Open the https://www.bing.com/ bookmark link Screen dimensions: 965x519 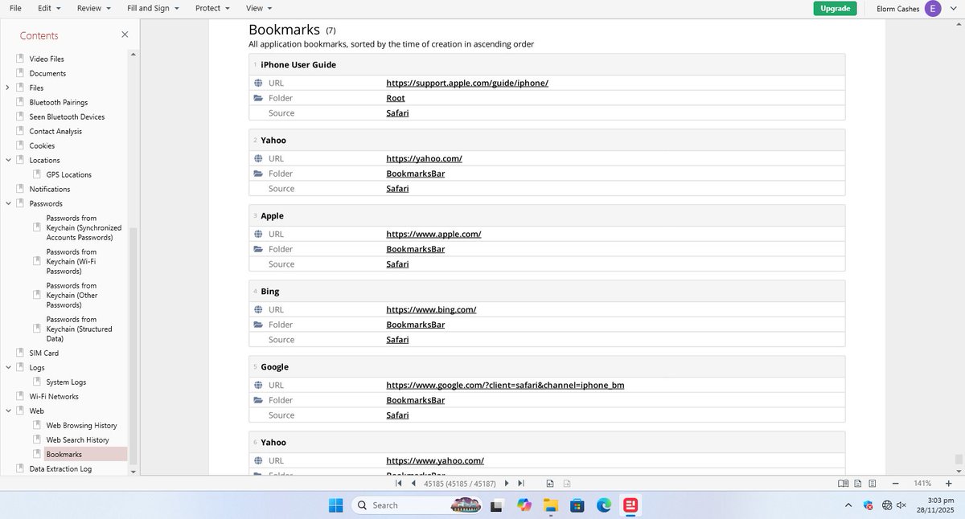pyautogui.click(x=431, y=309)
